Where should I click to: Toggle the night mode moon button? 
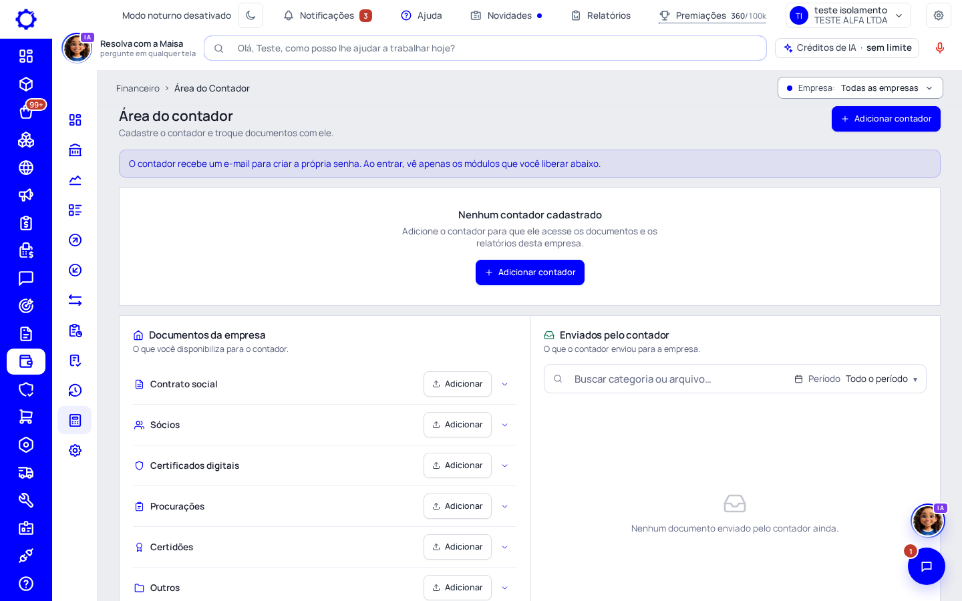click(x=251, y=15)
